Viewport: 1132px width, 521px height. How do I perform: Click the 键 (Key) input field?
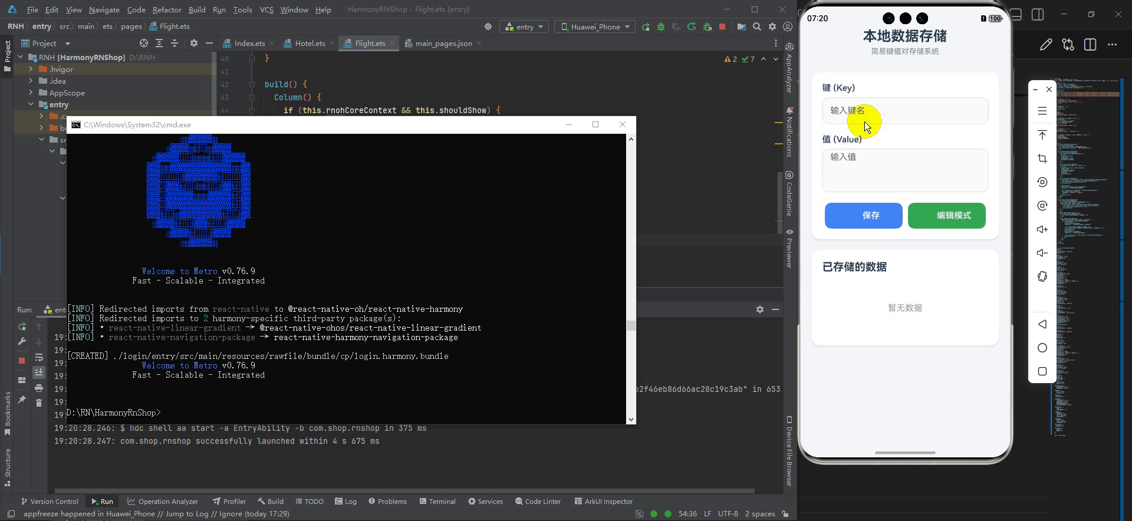pyautogui.click(x=905, y=111)
